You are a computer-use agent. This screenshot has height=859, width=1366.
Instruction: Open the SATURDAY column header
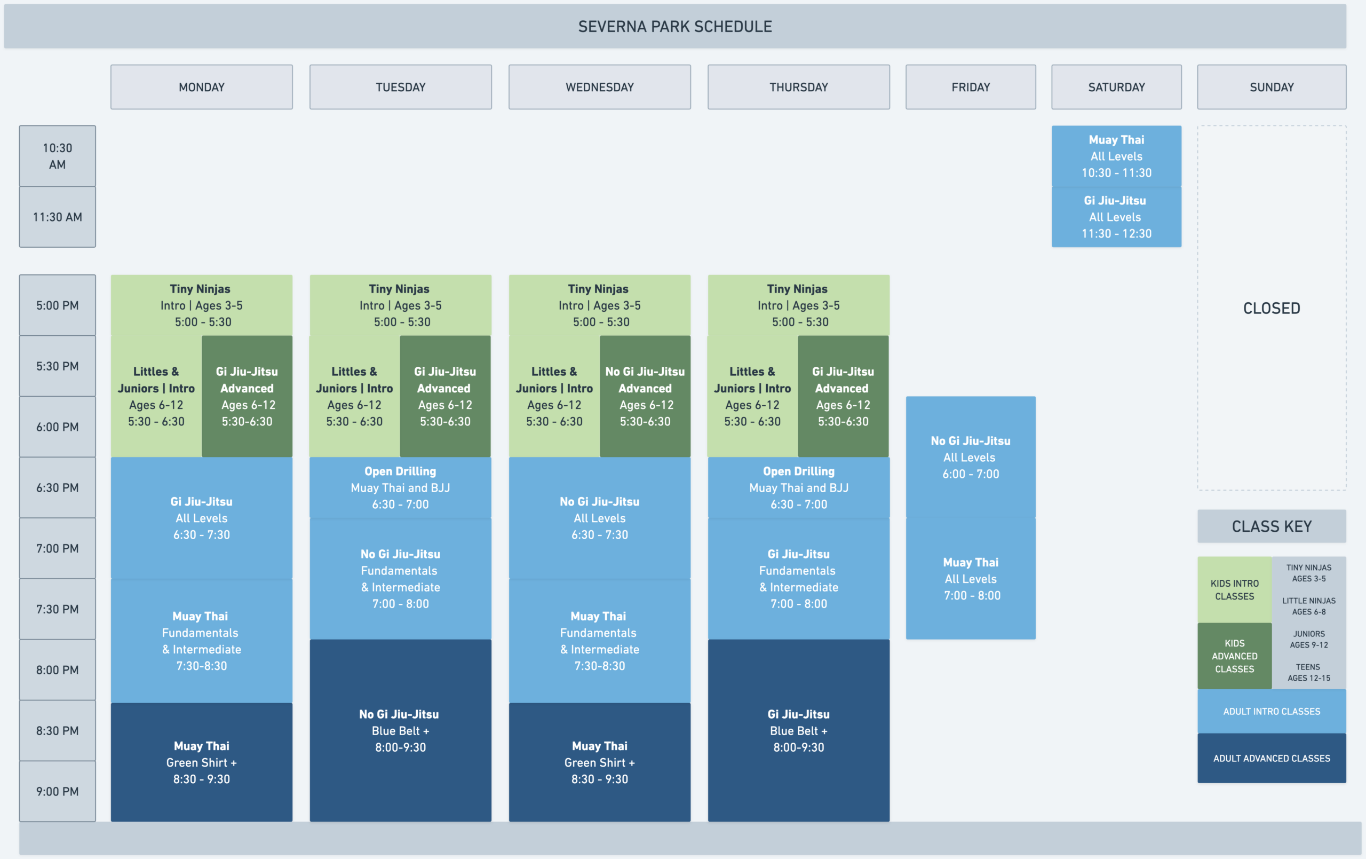1116,87
